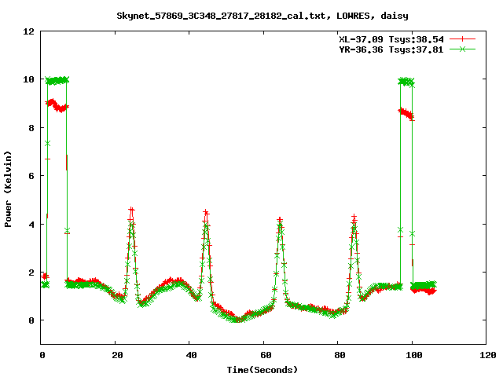Click the green plateau near 98 seconds
503x377 pixels.
406,81
